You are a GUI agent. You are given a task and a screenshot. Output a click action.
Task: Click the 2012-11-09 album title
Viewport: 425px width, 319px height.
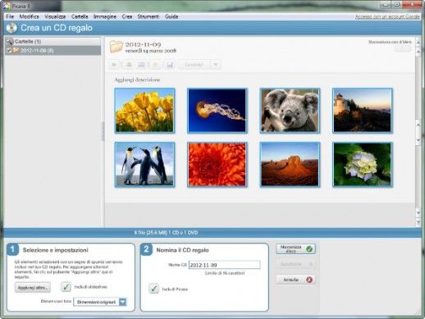click(x=143, y=44)
